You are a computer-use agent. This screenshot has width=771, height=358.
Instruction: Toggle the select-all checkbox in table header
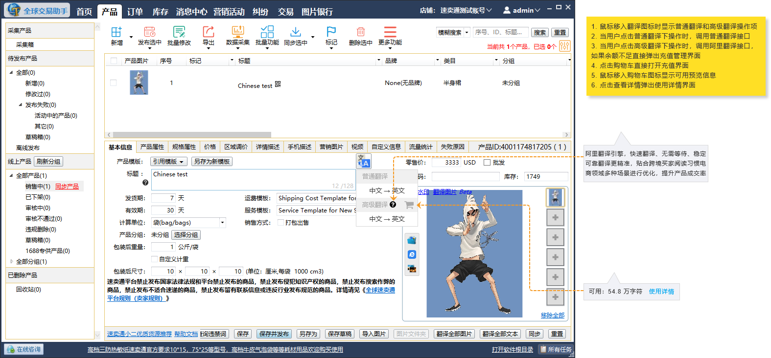[114, 61]
